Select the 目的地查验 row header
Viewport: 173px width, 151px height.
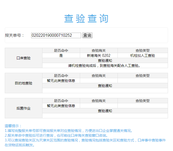tap(24, 83)
